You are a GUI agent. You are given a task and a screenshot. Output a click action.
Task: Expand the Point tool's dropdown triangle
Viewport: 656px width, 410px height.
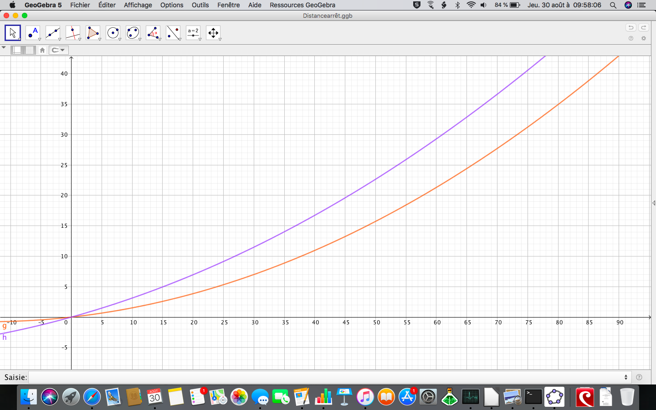(40, 39)
